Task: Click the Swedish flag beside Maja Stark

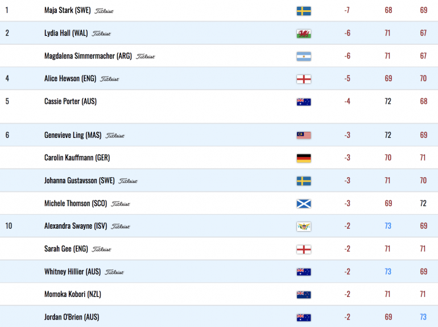Action: point(304,11)
